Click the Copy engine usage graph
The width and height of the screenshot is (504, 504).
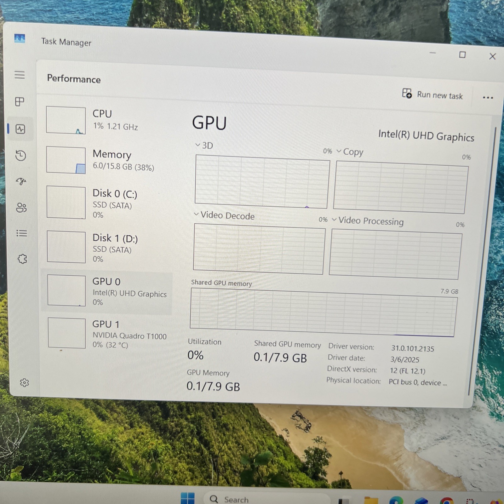[x=401, y=187]
